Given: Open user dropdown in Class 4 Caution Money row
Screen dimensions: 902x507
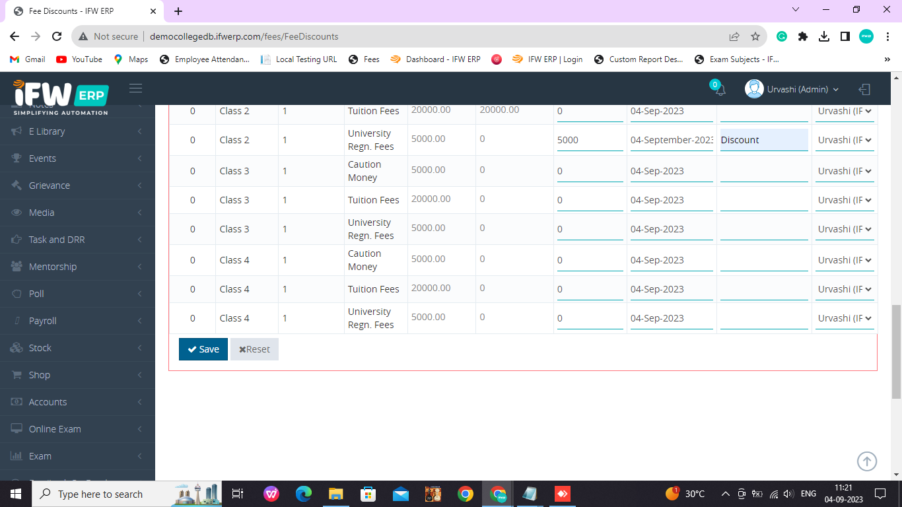Looking at the screenshot, I should [845, 260].
